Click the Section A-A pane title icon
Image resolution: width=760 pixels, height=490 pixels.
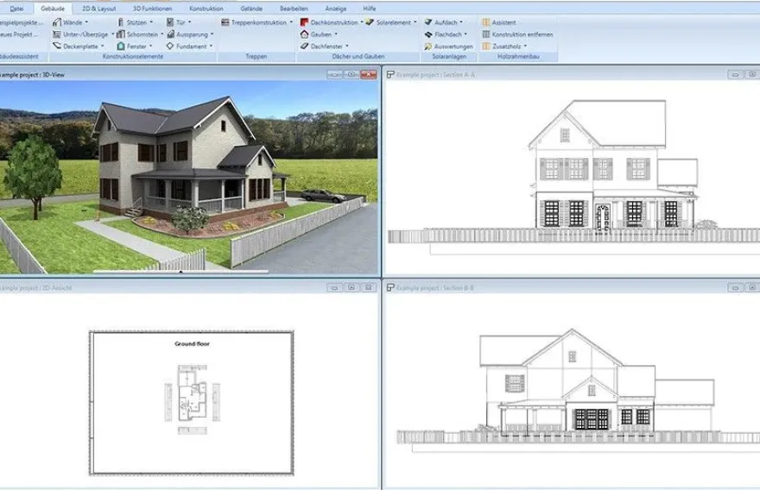[x=390, y=74]
